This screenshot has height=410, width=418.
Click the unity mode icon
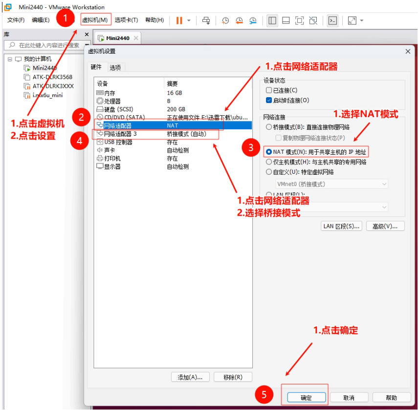click(313, 20)
